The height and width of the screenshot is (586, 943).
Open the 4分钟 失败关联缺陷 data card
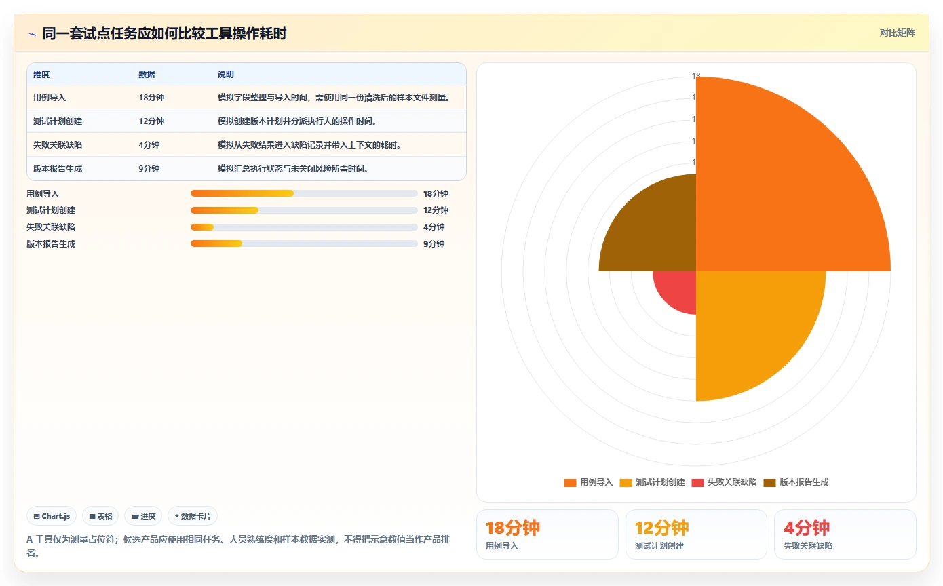pos(845,534)
